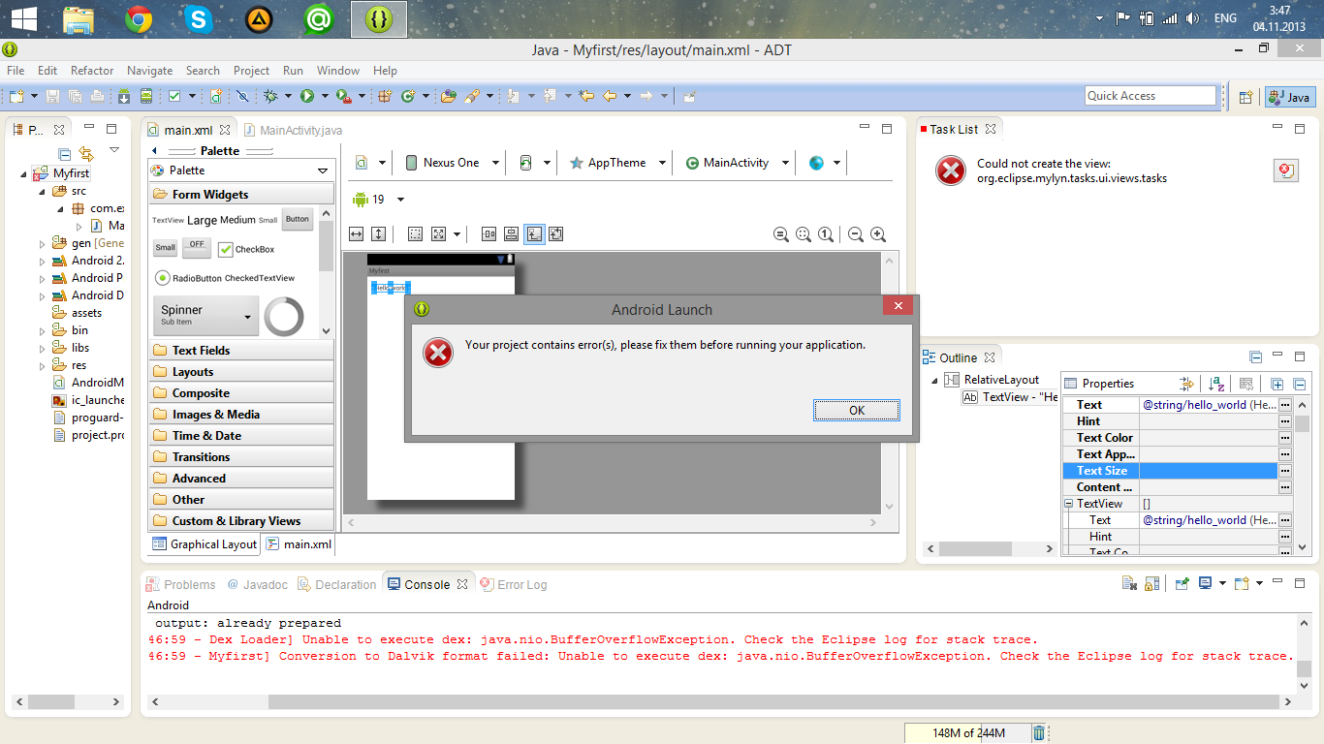Click the Debug bug icon in toolbar
Viewport: 1324px width, 744px height.
pos(269,96)
